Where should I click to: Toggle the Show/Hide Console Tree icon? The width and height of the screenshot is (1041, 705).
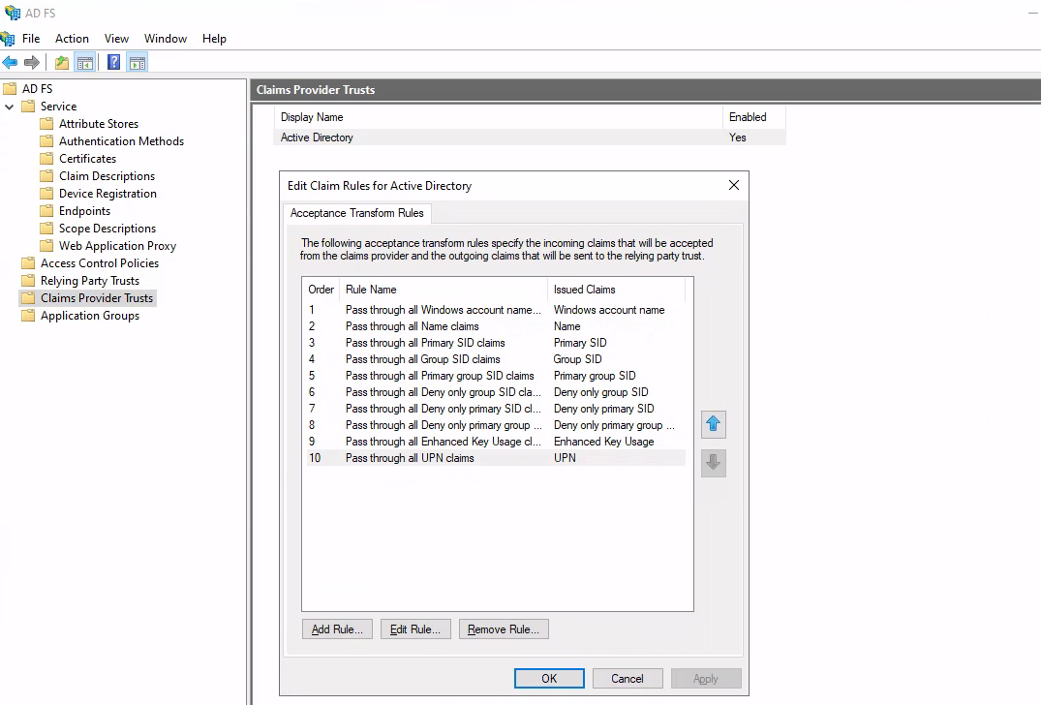point(85,63)
